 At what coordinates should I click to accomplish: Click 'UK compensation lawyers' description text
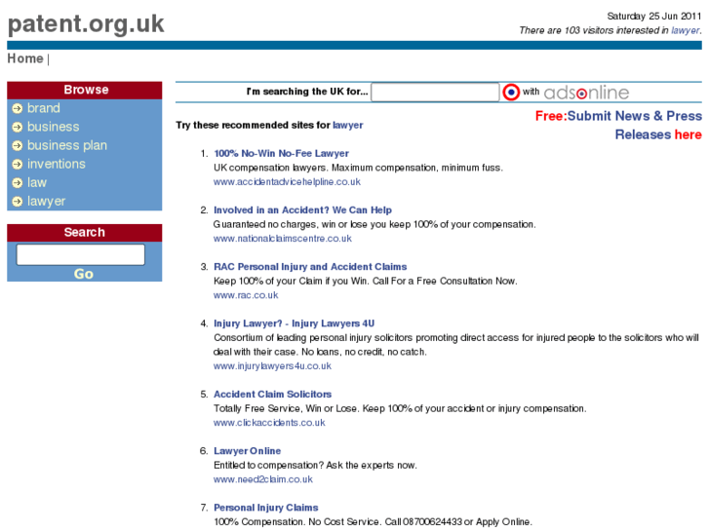tap(358, 168)
